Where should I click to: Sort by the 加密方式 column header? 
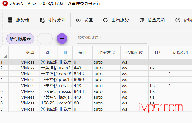(107, 53)
